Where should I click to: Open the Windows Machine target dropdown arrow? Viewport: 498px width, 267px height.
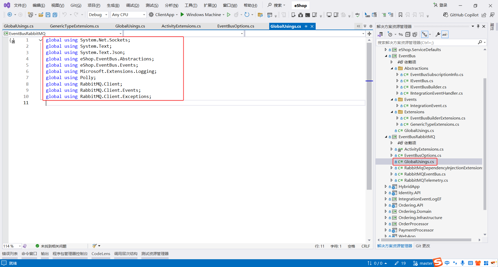[223, 15]
